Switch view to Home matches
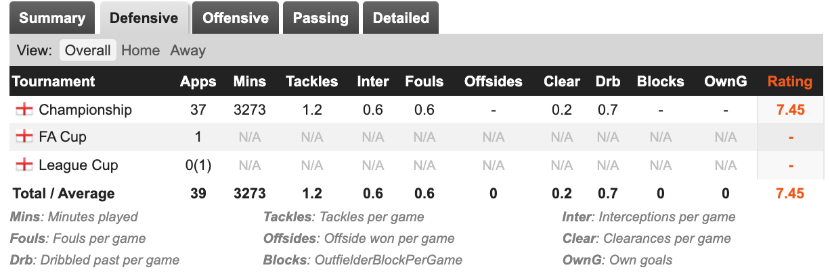Image resolution: width=830 pixels, height=278 pixels. pyautogui.click(x=140, y=51)
